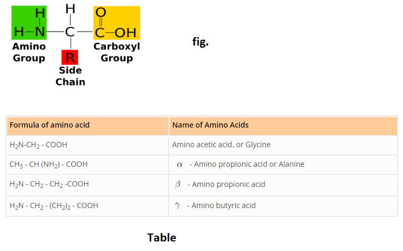The width and height of the screenshot is (403, 251).
Task: Click the H2N - CH2 - CH2 -COOH formula
Action: tap(49, 184)
